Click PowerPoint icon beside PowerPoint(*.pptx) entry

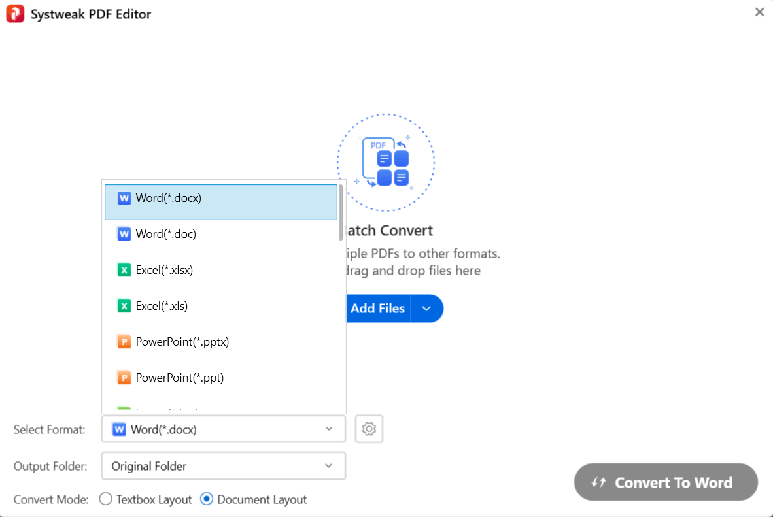point(124,342)
